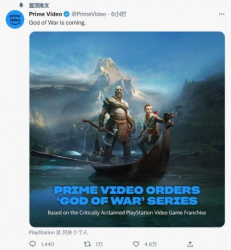This screenshot has width=231, height=250.
Task: Click the pinned tweet pin icon
Action: [21, 5]
